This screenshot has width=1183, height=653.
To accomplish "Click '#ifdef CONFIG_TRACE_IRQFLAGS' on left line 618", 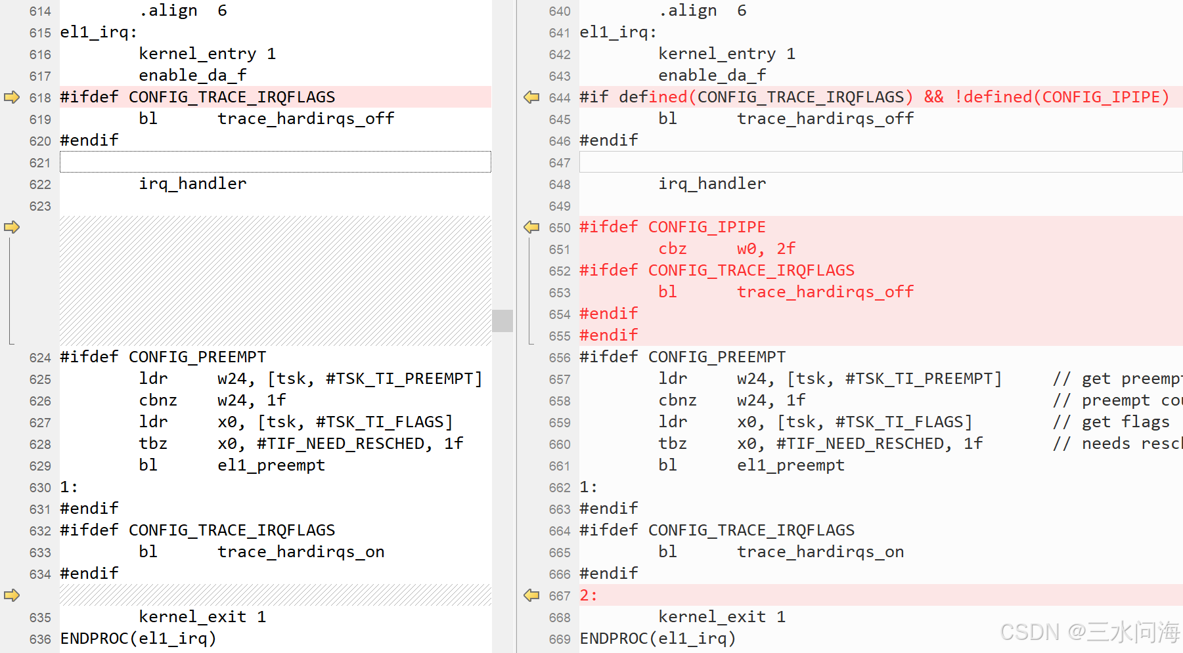I will [x=198, y=97].
